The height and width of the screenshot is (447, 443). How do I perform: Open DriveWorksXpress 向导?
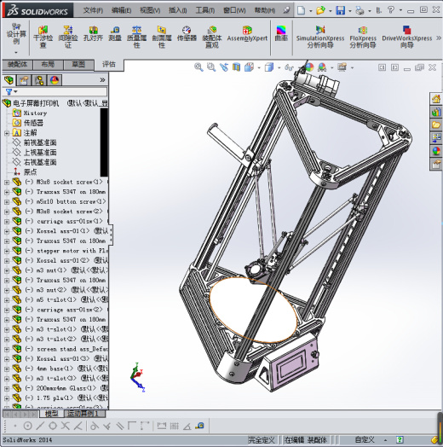(x=407, y=37)
